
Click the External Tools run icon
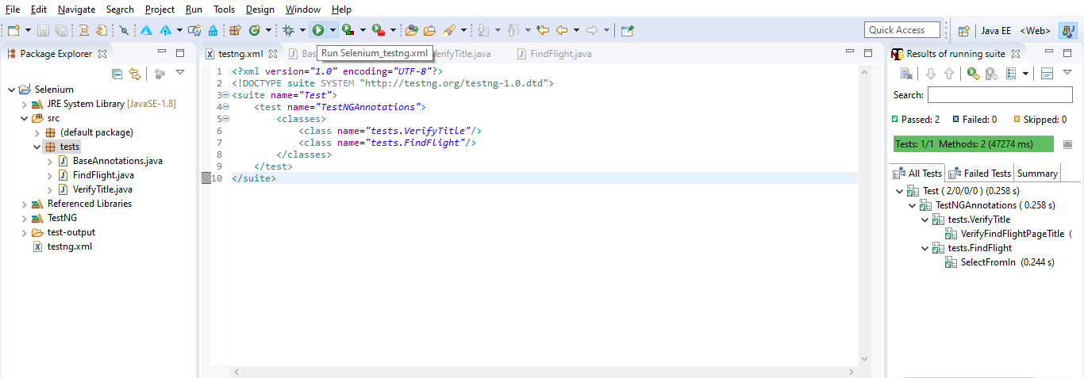tap(379, 30)
